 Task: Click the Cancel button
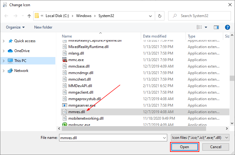point(215,147)
